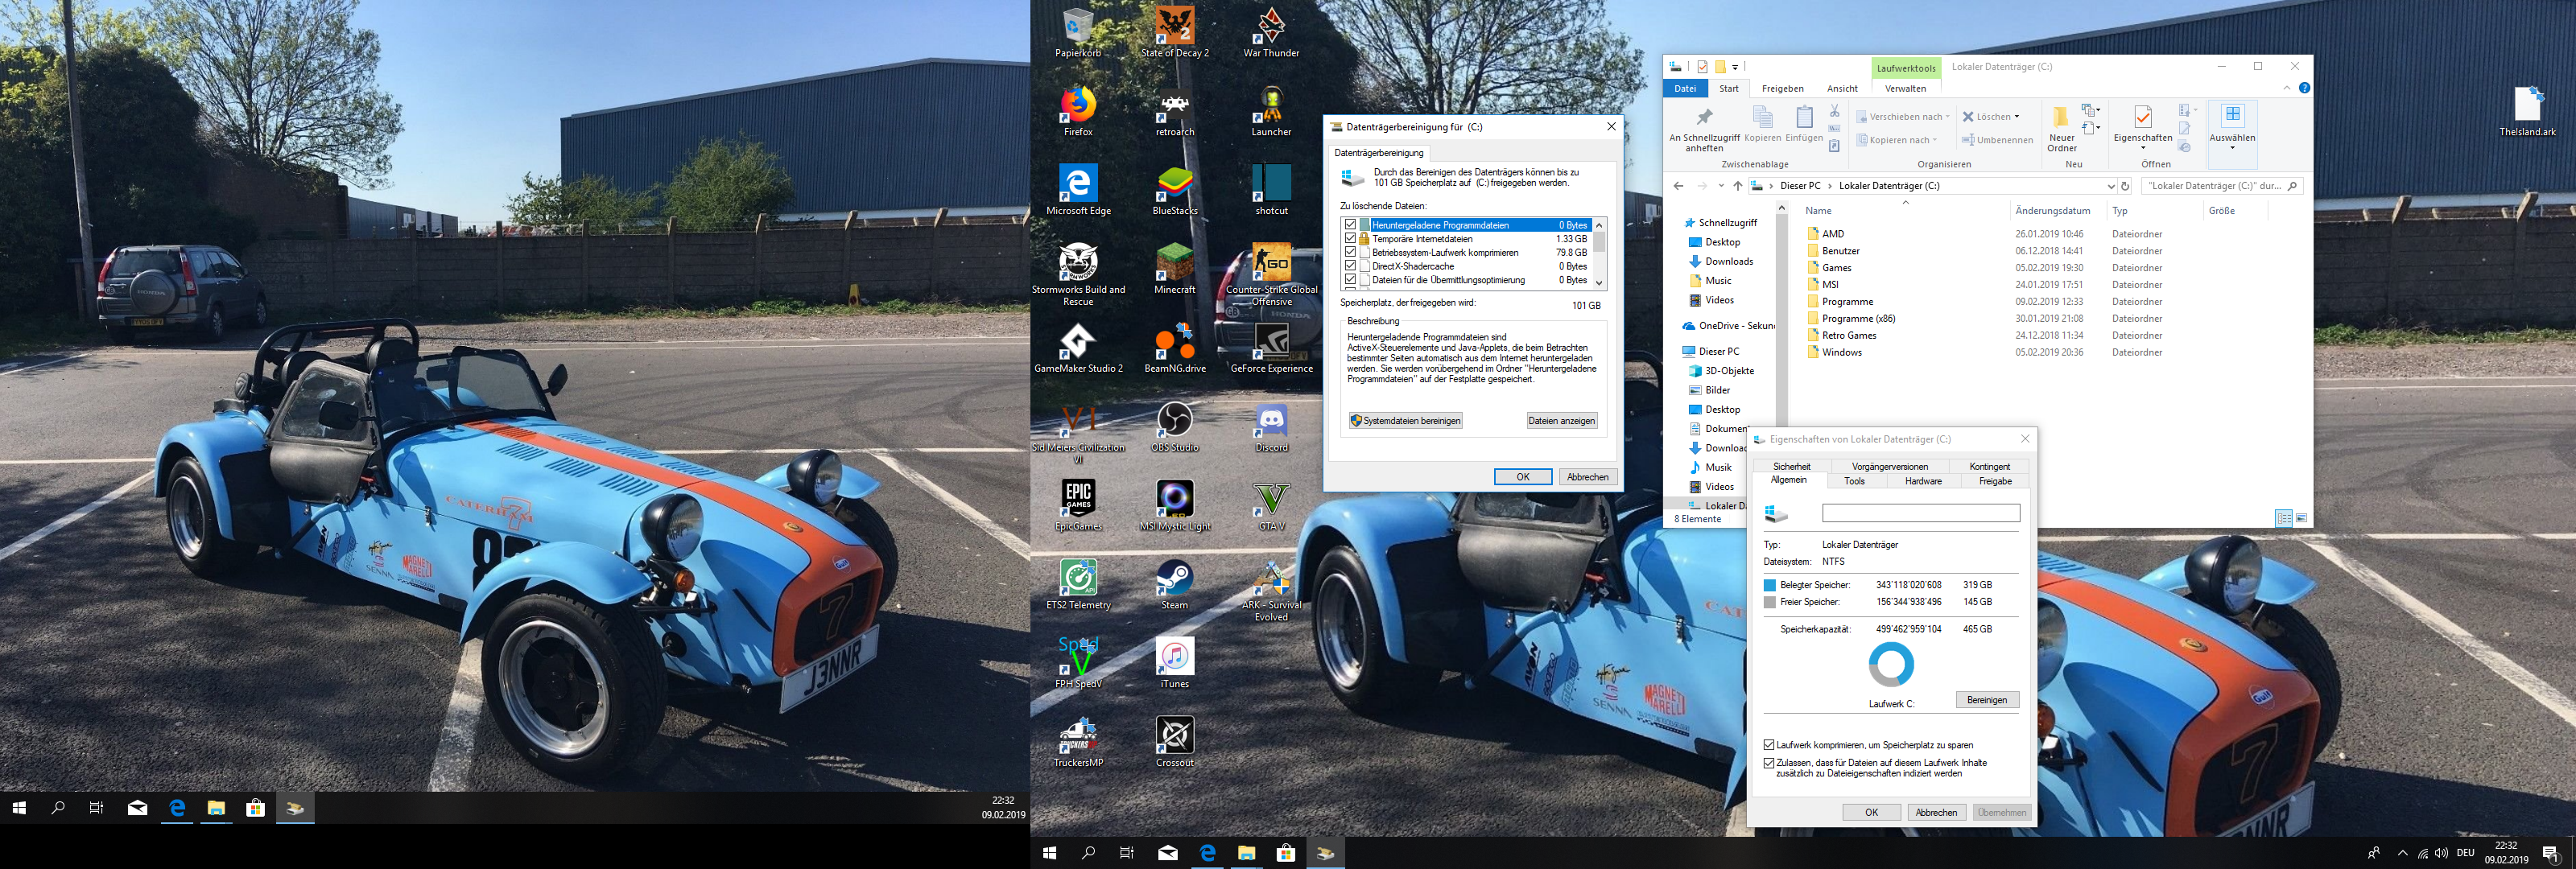Go up one folder level in Explorer

point(1738,186)
